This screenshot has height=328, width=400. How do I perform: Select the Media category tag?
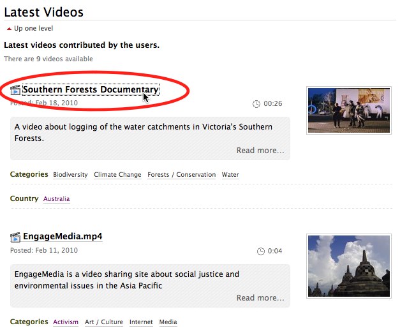168,322
